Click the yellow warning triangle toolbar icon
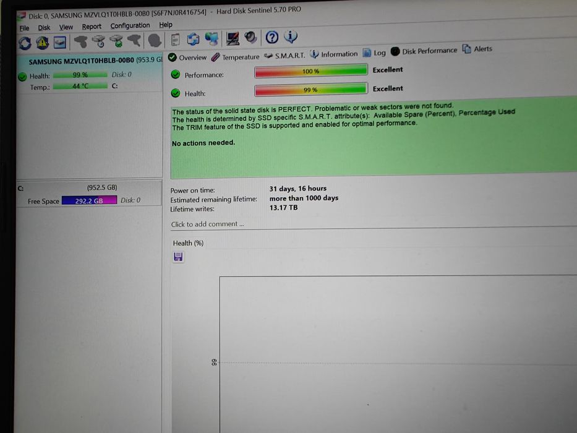The width and height of the screenshot is (577, 433). point(42,43)
